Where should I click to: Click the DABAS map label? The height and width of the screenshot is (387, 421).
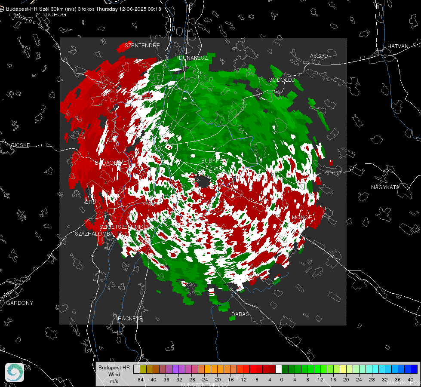(x=240, y=314)
